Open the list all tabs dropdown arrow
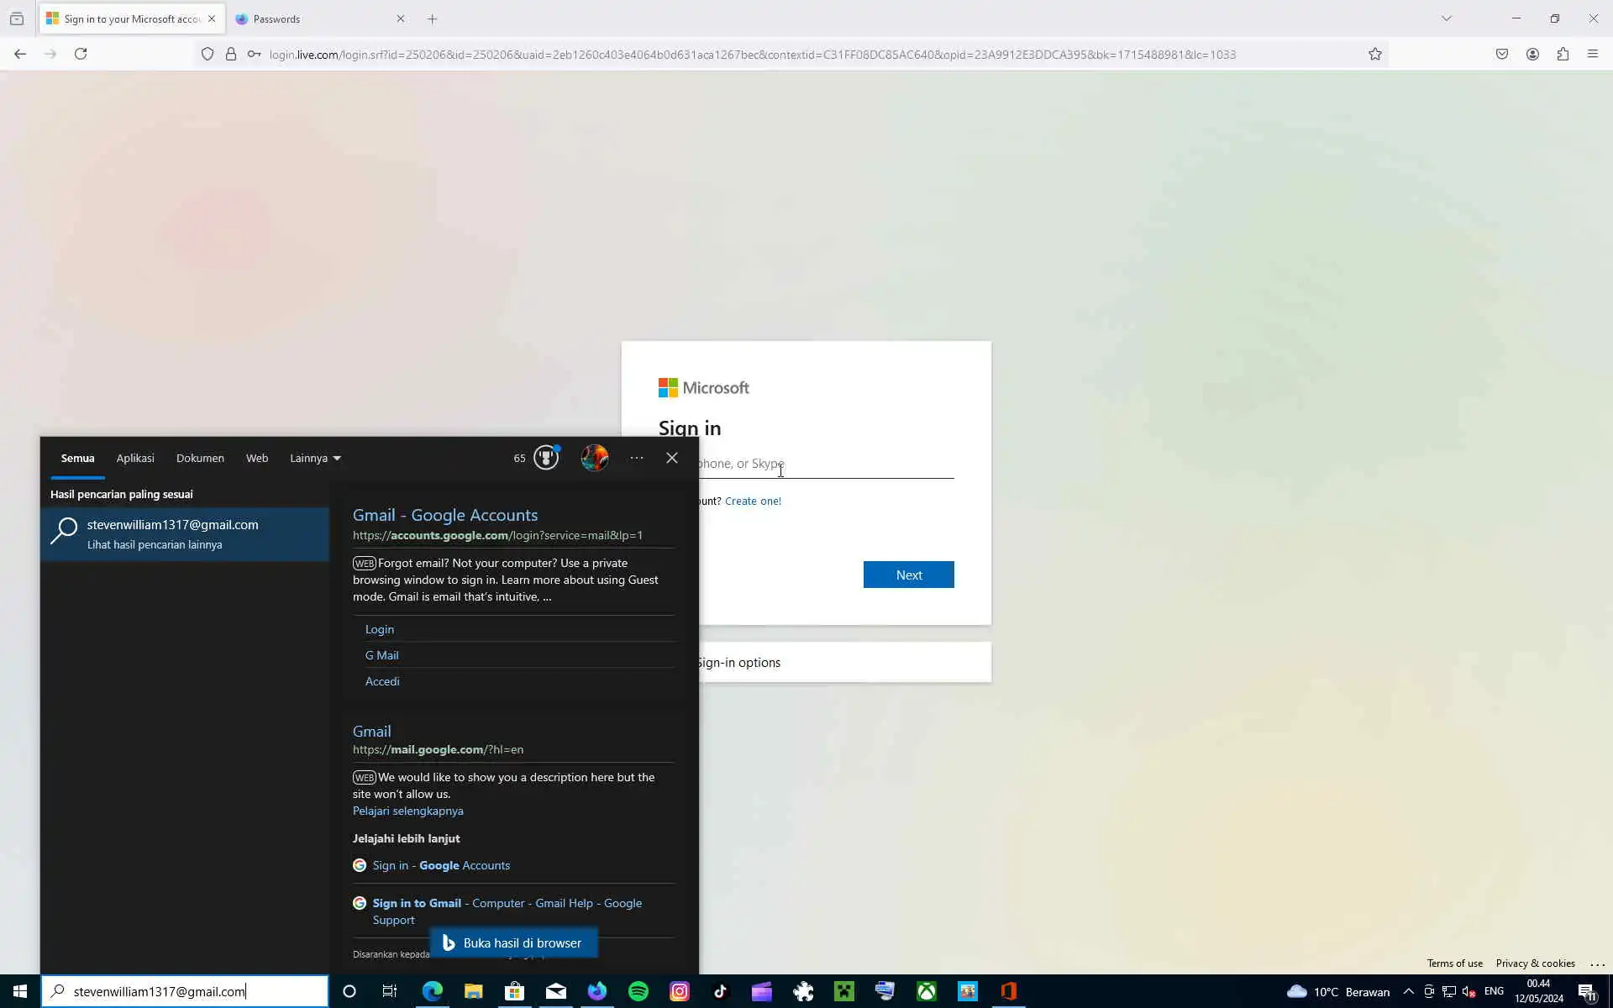 1447,18
